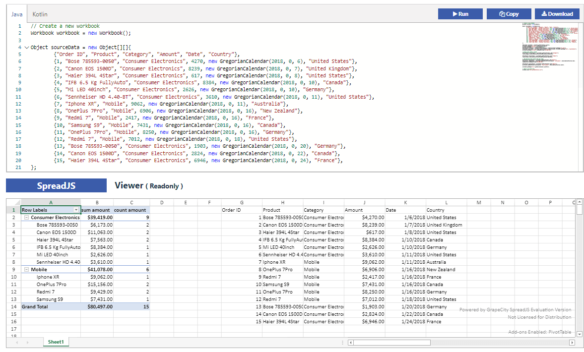Click the Run button
This screenshot has height=352, width=584.
[x=460, y=14]
